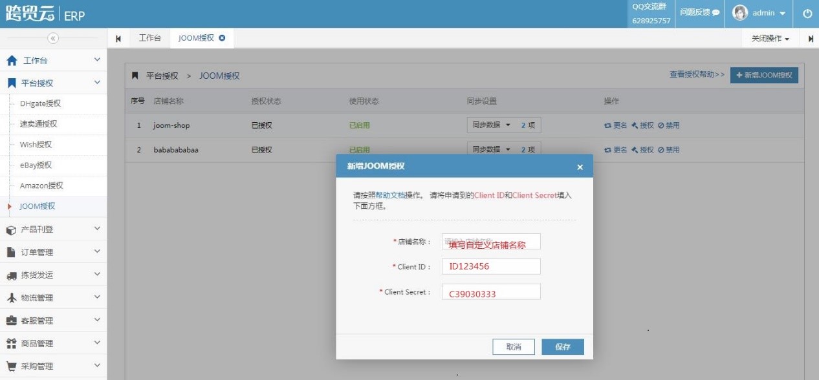Close the 新增JOOM授权 dialog

click(580, 167)
